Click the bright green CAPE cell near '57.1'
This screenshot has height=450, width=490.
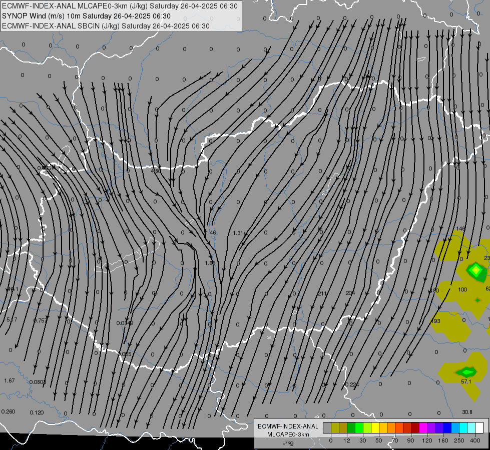coord(467,372)
